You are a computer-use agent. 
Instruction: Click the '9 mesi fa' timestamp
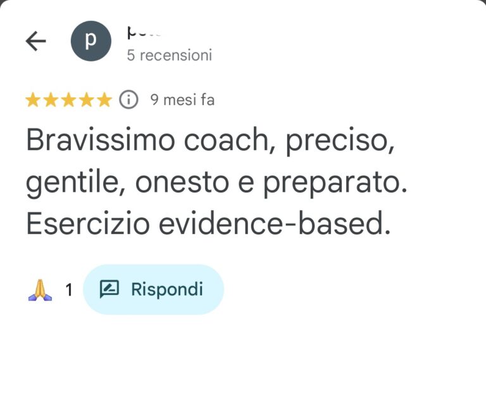click(x=182, y=100)
